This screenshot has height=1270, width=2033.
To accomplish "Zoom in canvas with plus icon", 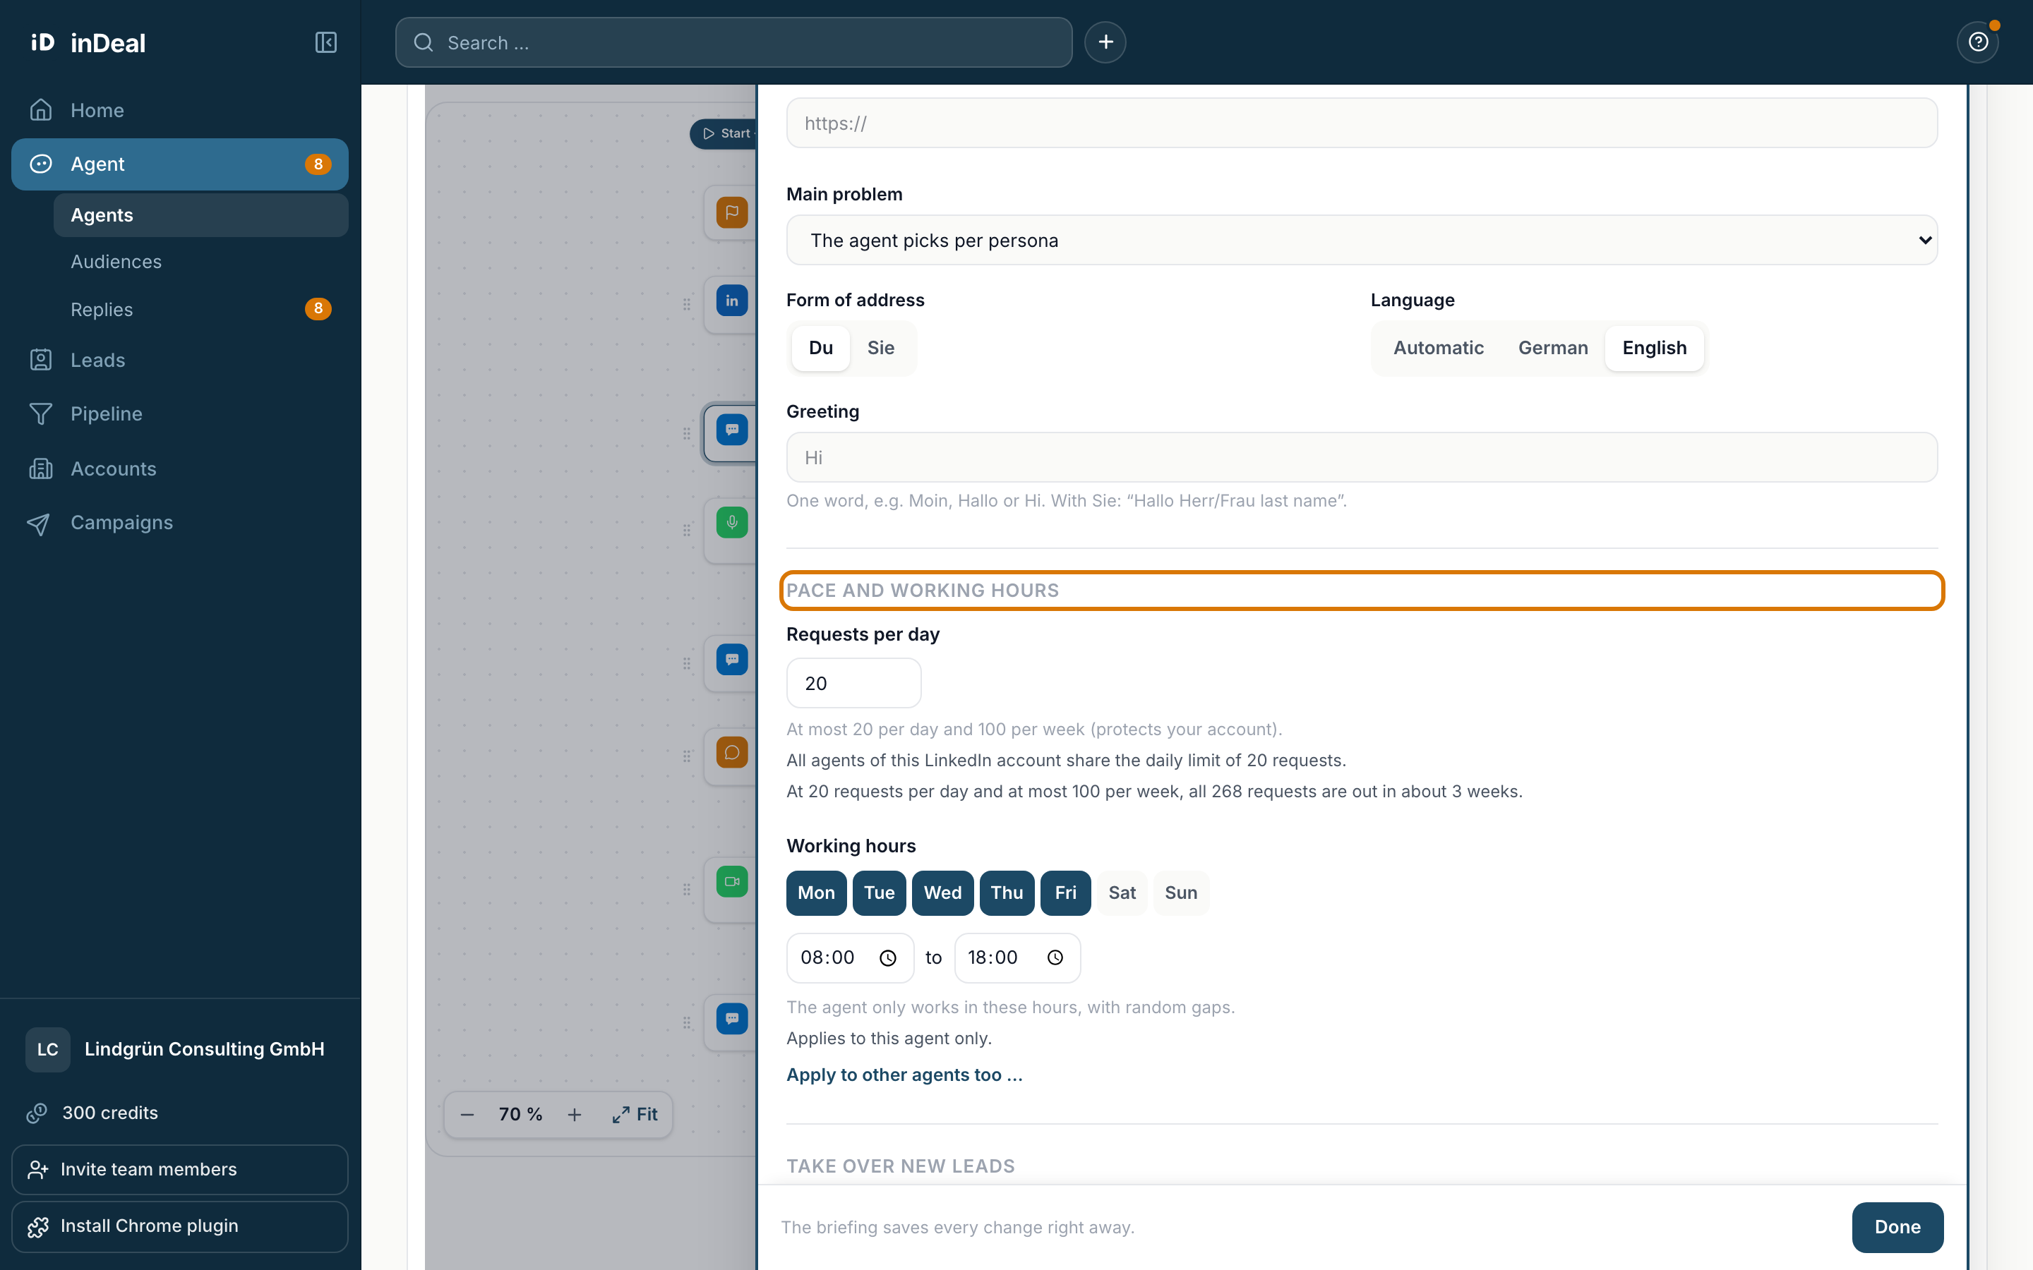I will point(575,1115).
